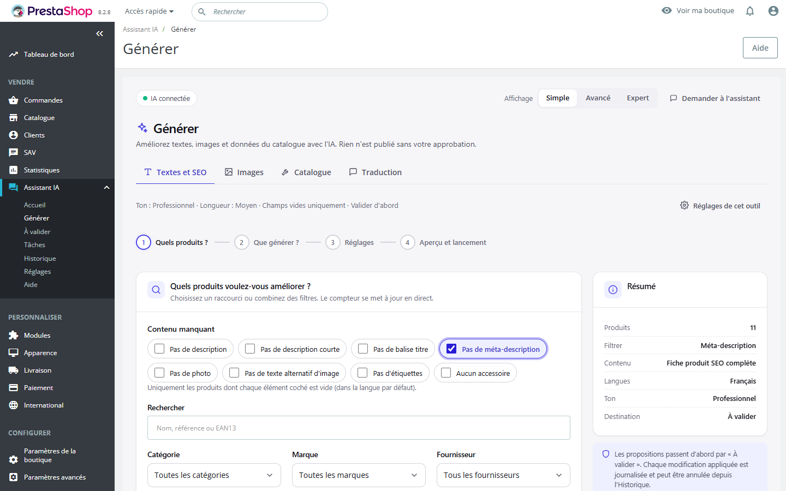Viewport: 786px width, 491px height.
Task: Click the gear icon for Réglages de cet outil
Action: 684,205
